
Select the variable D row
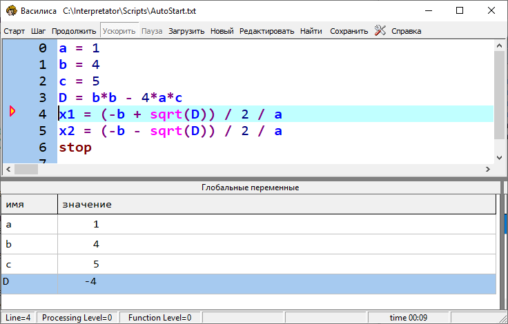coord(248,282)
